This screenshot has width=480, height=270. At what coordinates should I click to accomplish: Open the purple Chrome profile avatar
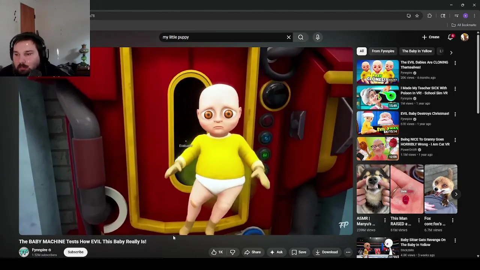point(465,16)
